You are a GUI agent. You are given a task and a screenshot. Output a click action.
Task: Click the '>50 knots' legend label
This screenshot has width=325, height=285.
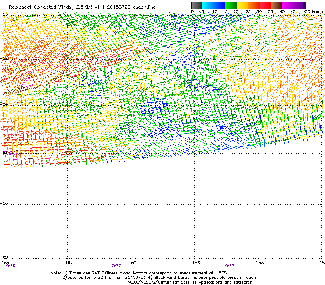(312, 11)
